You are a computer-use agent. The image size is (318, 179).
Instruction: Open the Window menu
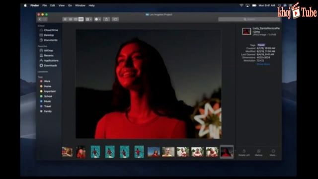point(80,5)
